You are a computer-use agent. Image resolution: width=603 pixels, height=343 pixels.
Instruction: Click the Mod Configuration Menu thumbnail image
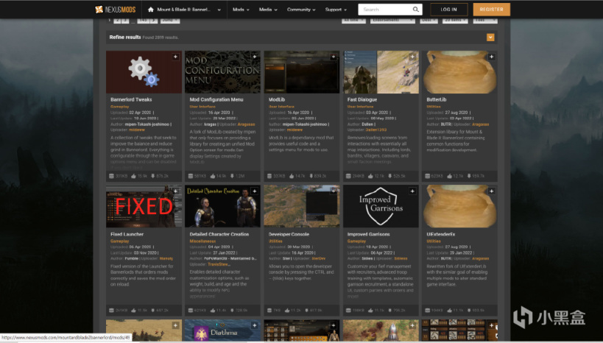click(222, 72)
